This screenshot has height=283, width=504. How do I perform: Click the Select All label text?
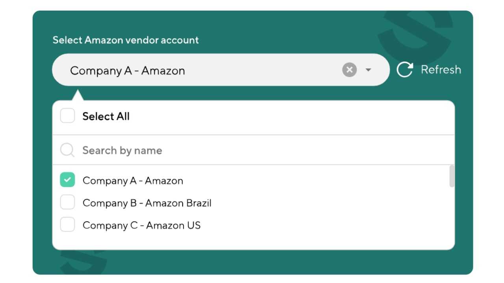pyautogui.click(x=106, y=116)
